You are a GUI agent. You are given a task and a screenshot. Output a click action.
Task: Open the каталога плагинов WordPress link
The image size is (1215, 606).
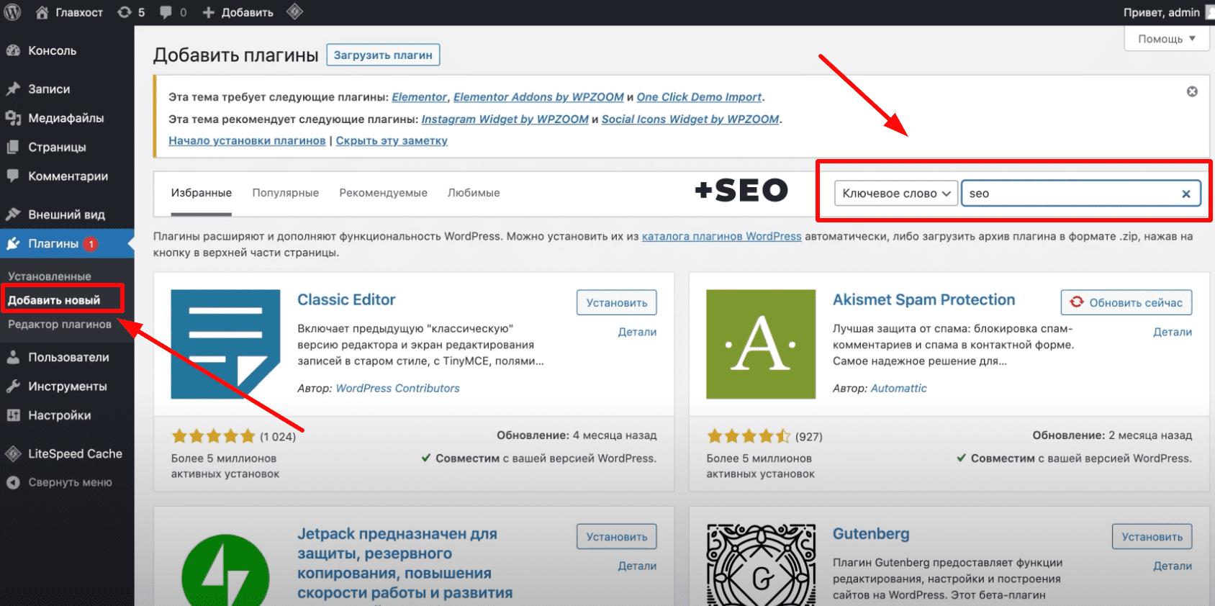pos(721,237)
